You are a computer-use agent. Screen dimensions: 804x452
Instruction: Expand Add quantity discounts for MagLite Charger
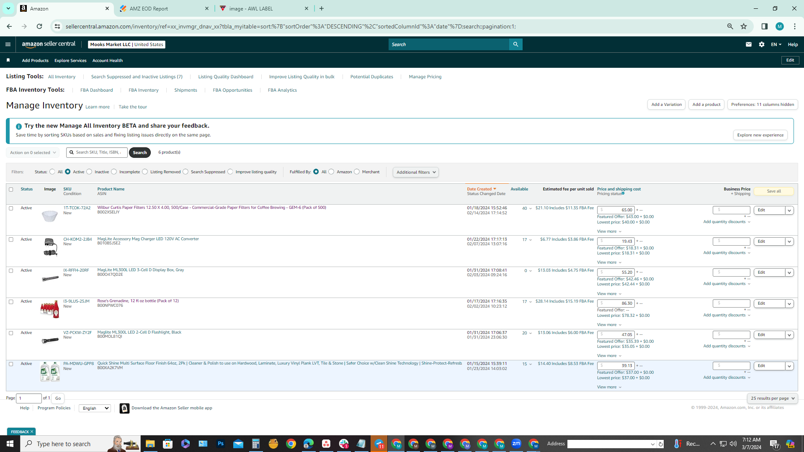(x=727, y=253)
